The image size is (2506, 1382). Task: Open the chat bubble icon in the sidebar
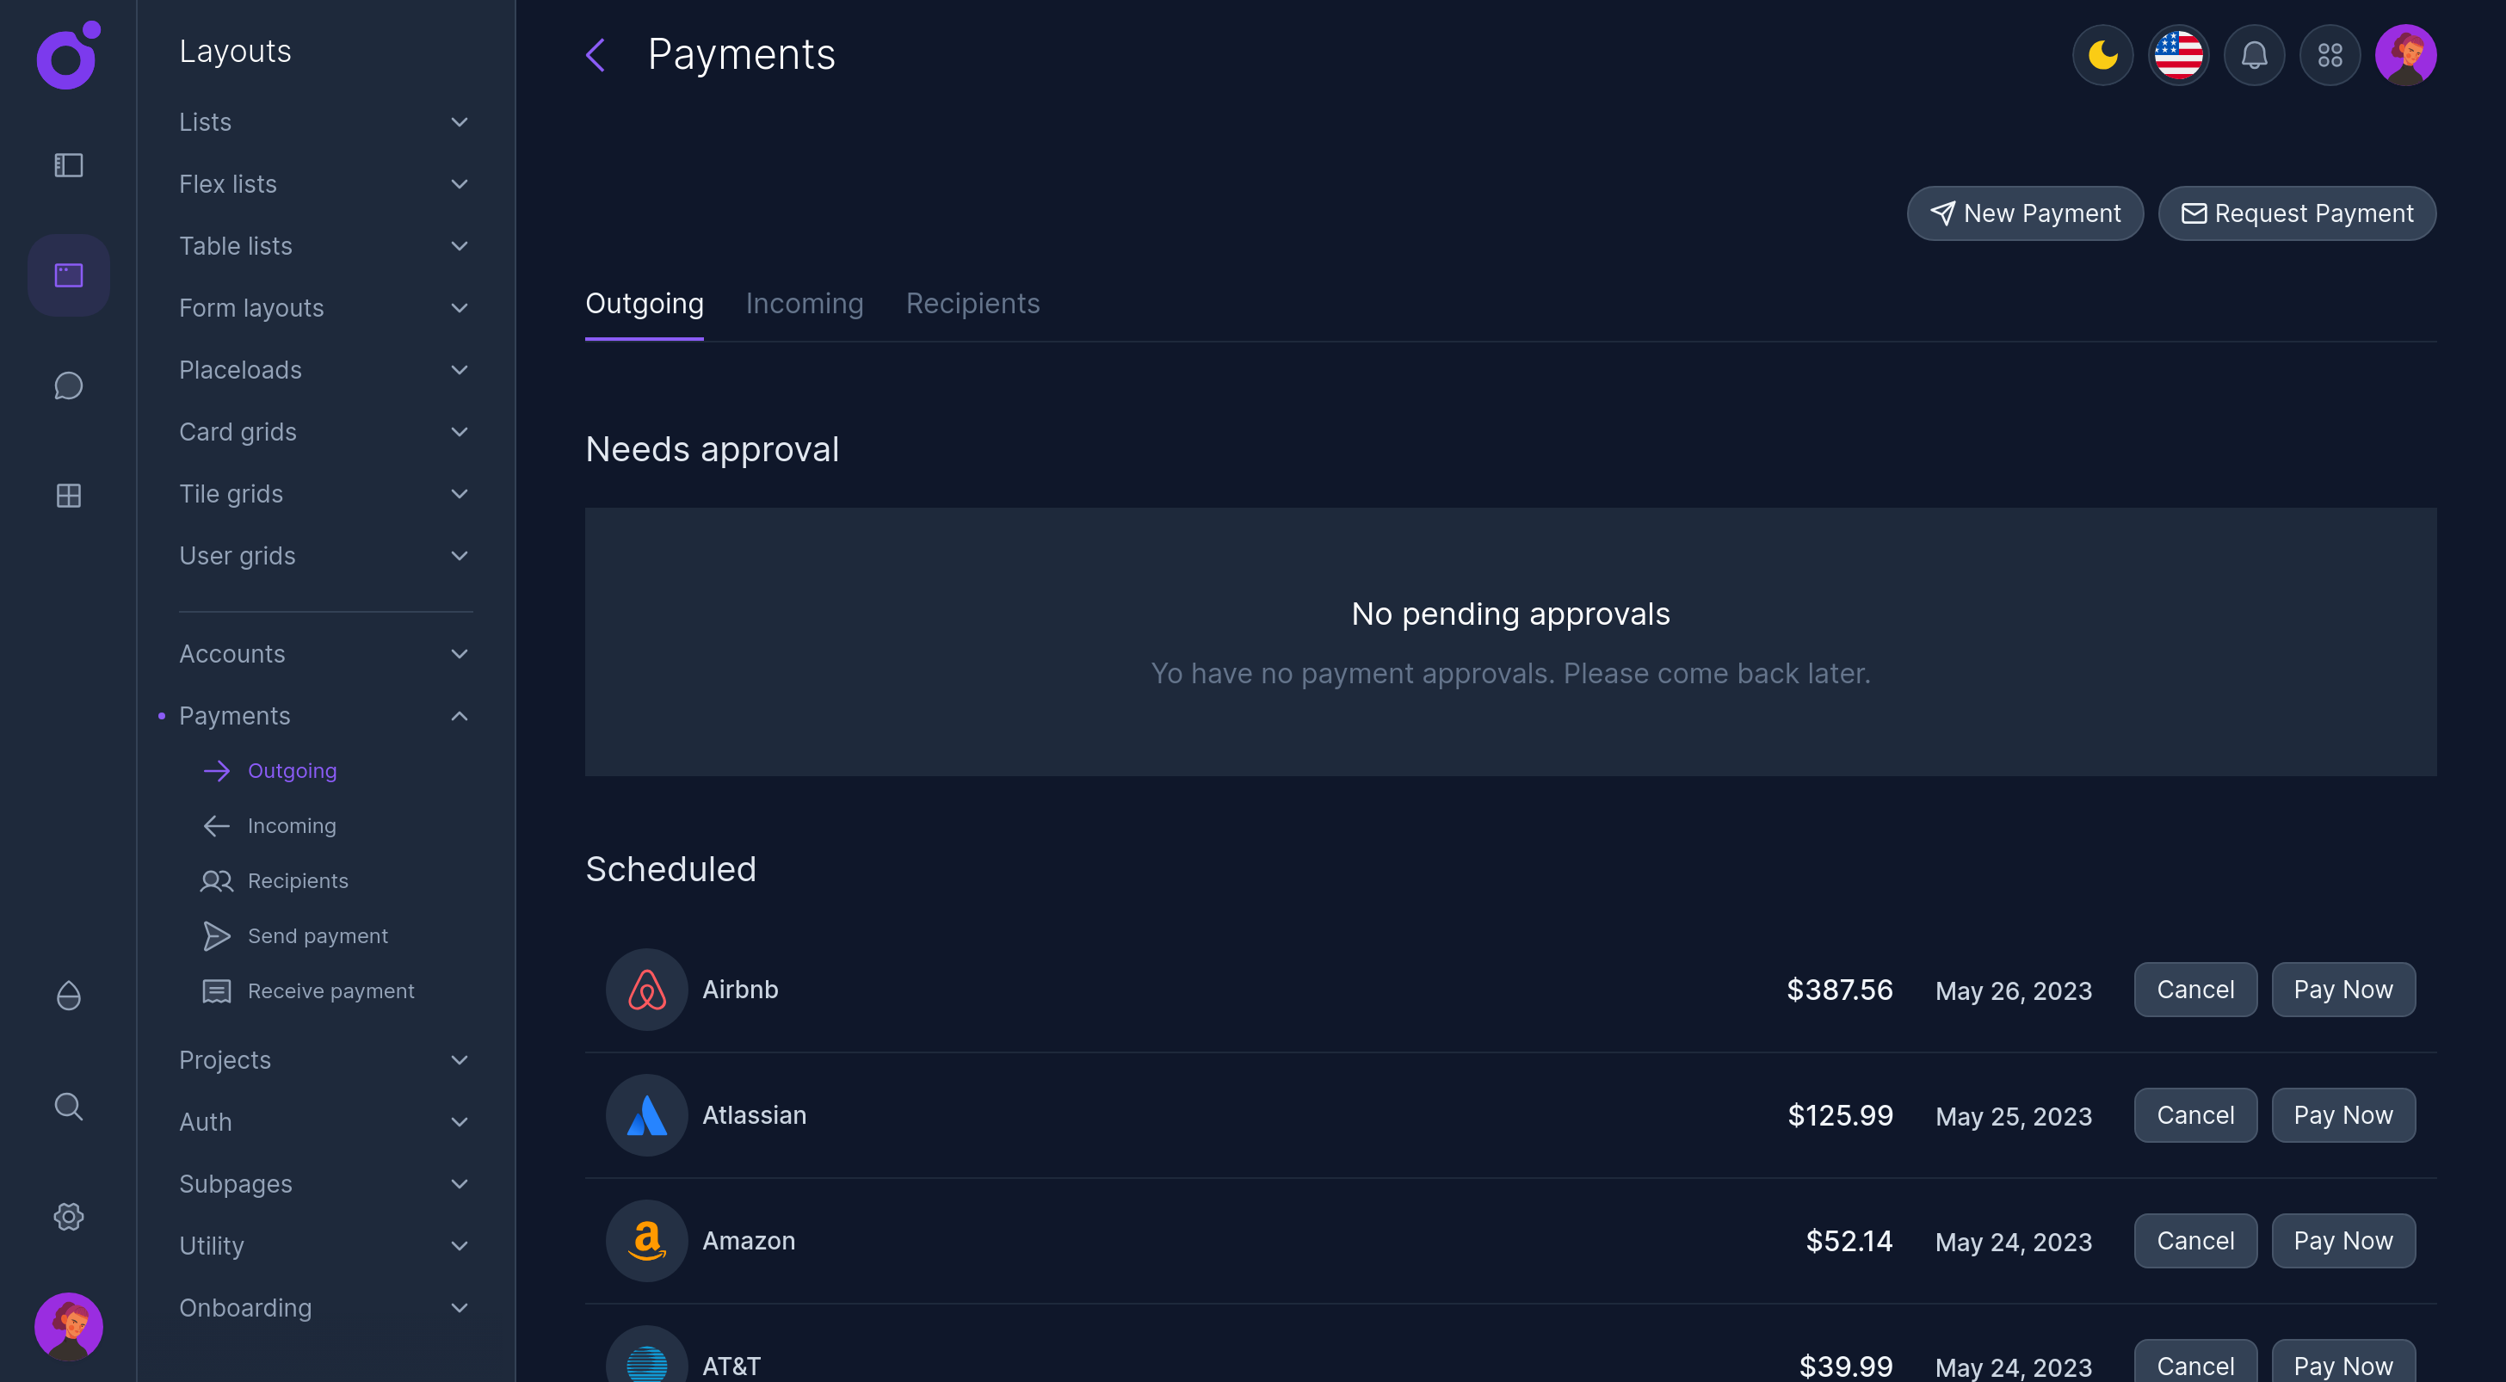click(x=68, y=386)
